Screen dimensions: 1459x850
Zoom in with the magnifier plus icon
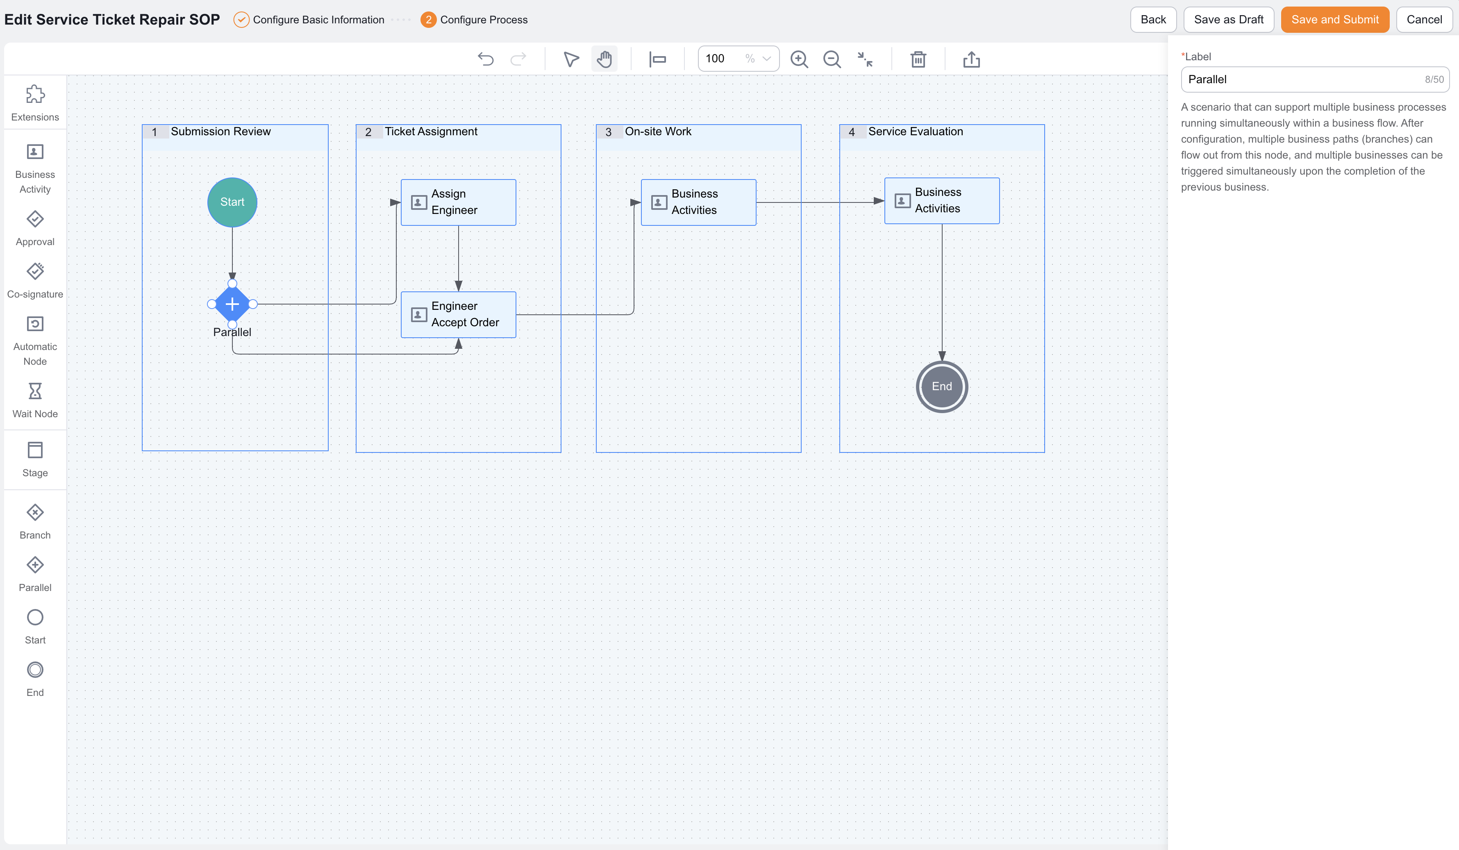coord(799,59)
